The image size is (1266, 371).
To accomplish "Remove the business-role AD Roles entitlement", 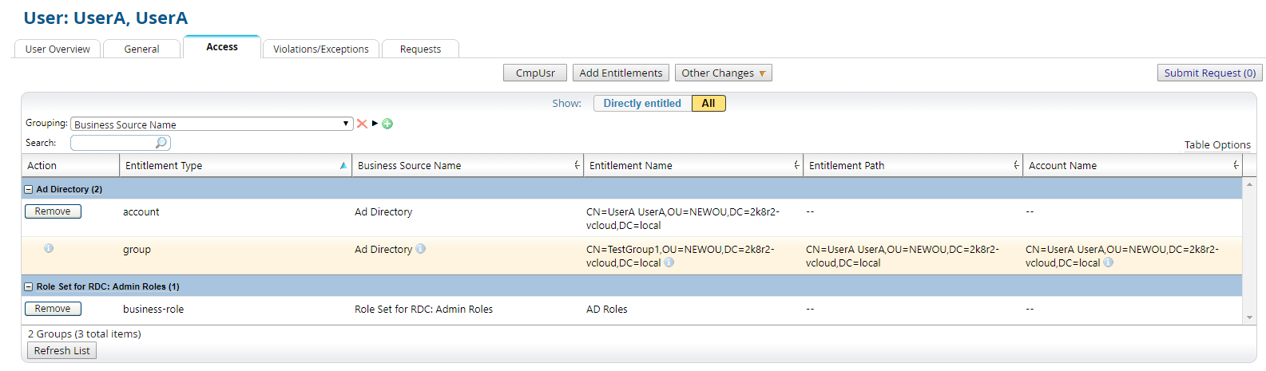I will (53, 309).
